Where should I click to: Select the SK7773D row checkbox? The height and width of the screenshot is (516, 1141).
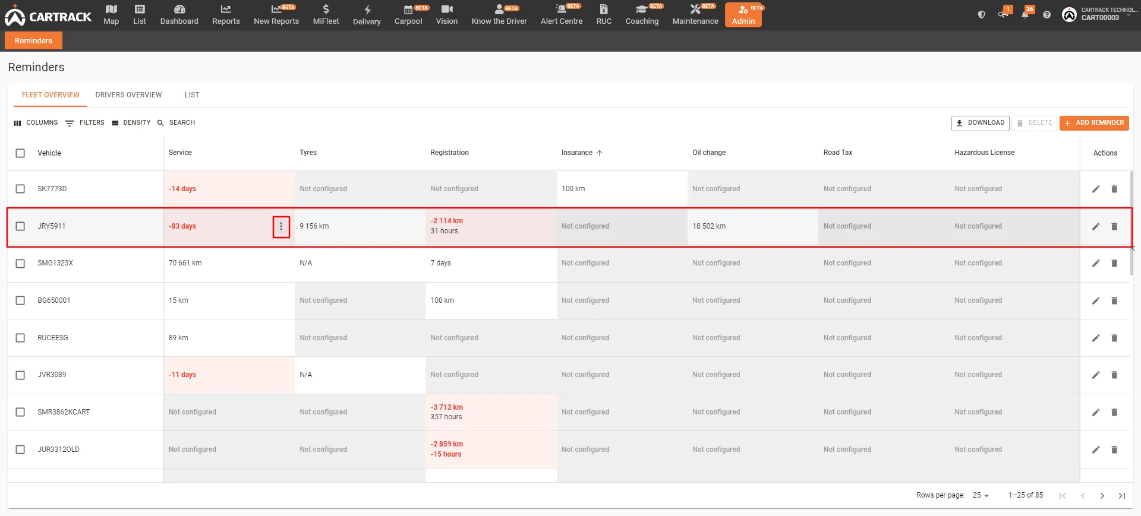[x=20, y=189]
